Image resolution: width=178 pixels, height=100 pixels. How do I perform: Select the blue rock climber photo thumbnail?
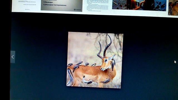(x=139, y=5)
